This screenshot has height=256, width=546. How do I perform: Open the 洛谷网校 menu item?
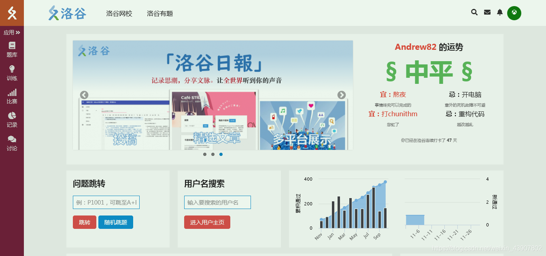tap(119, 13)
